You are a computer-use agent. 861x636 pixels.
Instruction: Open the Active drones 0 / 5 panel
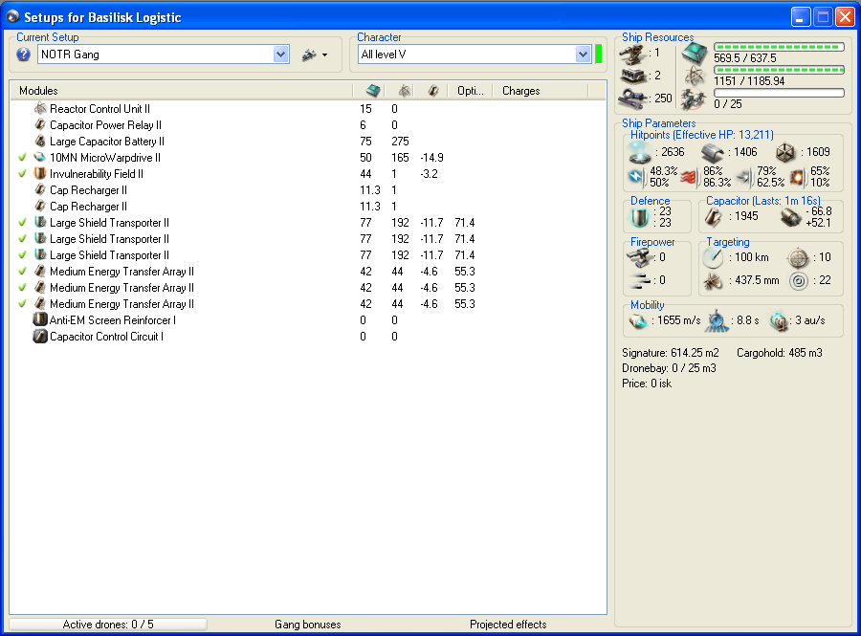point(108,625)
